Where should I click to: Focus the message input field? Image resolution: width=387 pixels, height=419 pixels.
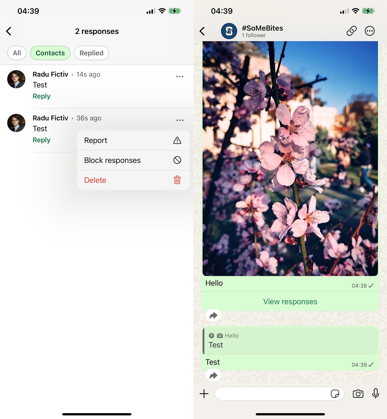[x=279, y=394]
